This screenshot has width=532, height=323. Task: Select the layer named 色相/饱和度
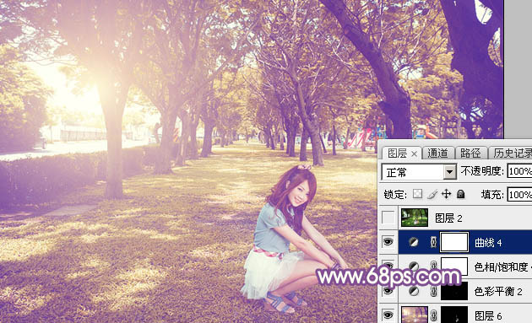tap(501, 267)
